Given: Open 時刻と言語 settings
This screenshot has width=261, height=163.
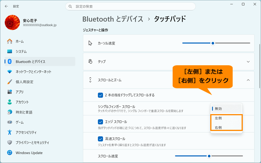Looking at the screenshot, I should (x=40, y=112).
